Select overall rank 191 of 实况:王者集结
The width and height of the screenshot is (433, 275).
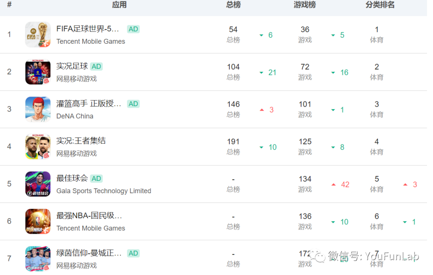coord(233,142)
